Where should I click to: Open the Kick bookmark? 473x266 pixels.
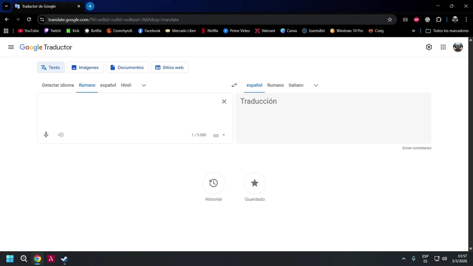coord(73,31)
